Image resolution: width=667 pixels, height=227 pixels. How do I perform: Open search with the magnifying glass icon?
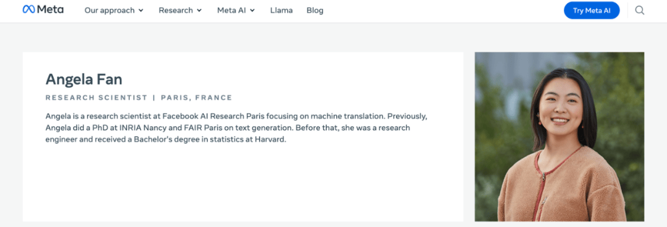point(639,10)
